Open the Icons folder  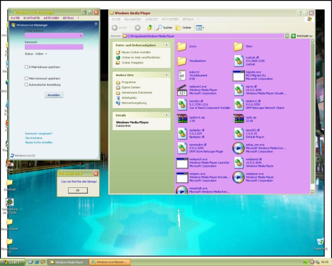(x=182, y=47)
